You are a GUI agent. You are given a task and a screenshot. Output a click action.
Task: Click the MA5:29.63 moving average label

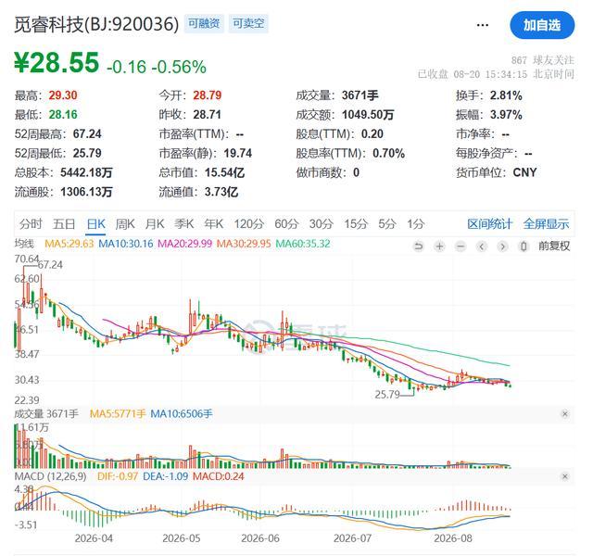(x=69, y=244)
